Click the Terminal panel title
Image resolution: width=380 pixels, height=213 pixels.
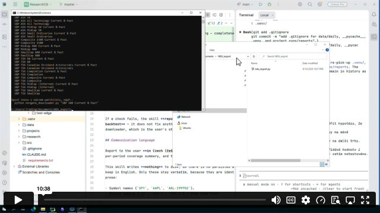pyautogui.click(x=246, y=15)
